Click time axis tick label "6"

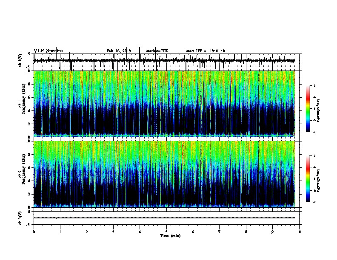coord(193,232)
